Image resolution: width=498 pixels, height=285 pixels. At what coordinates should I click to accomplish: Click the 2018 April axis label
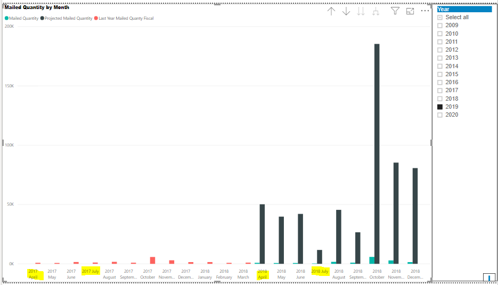pyautogui.click(x=263, y=274)
